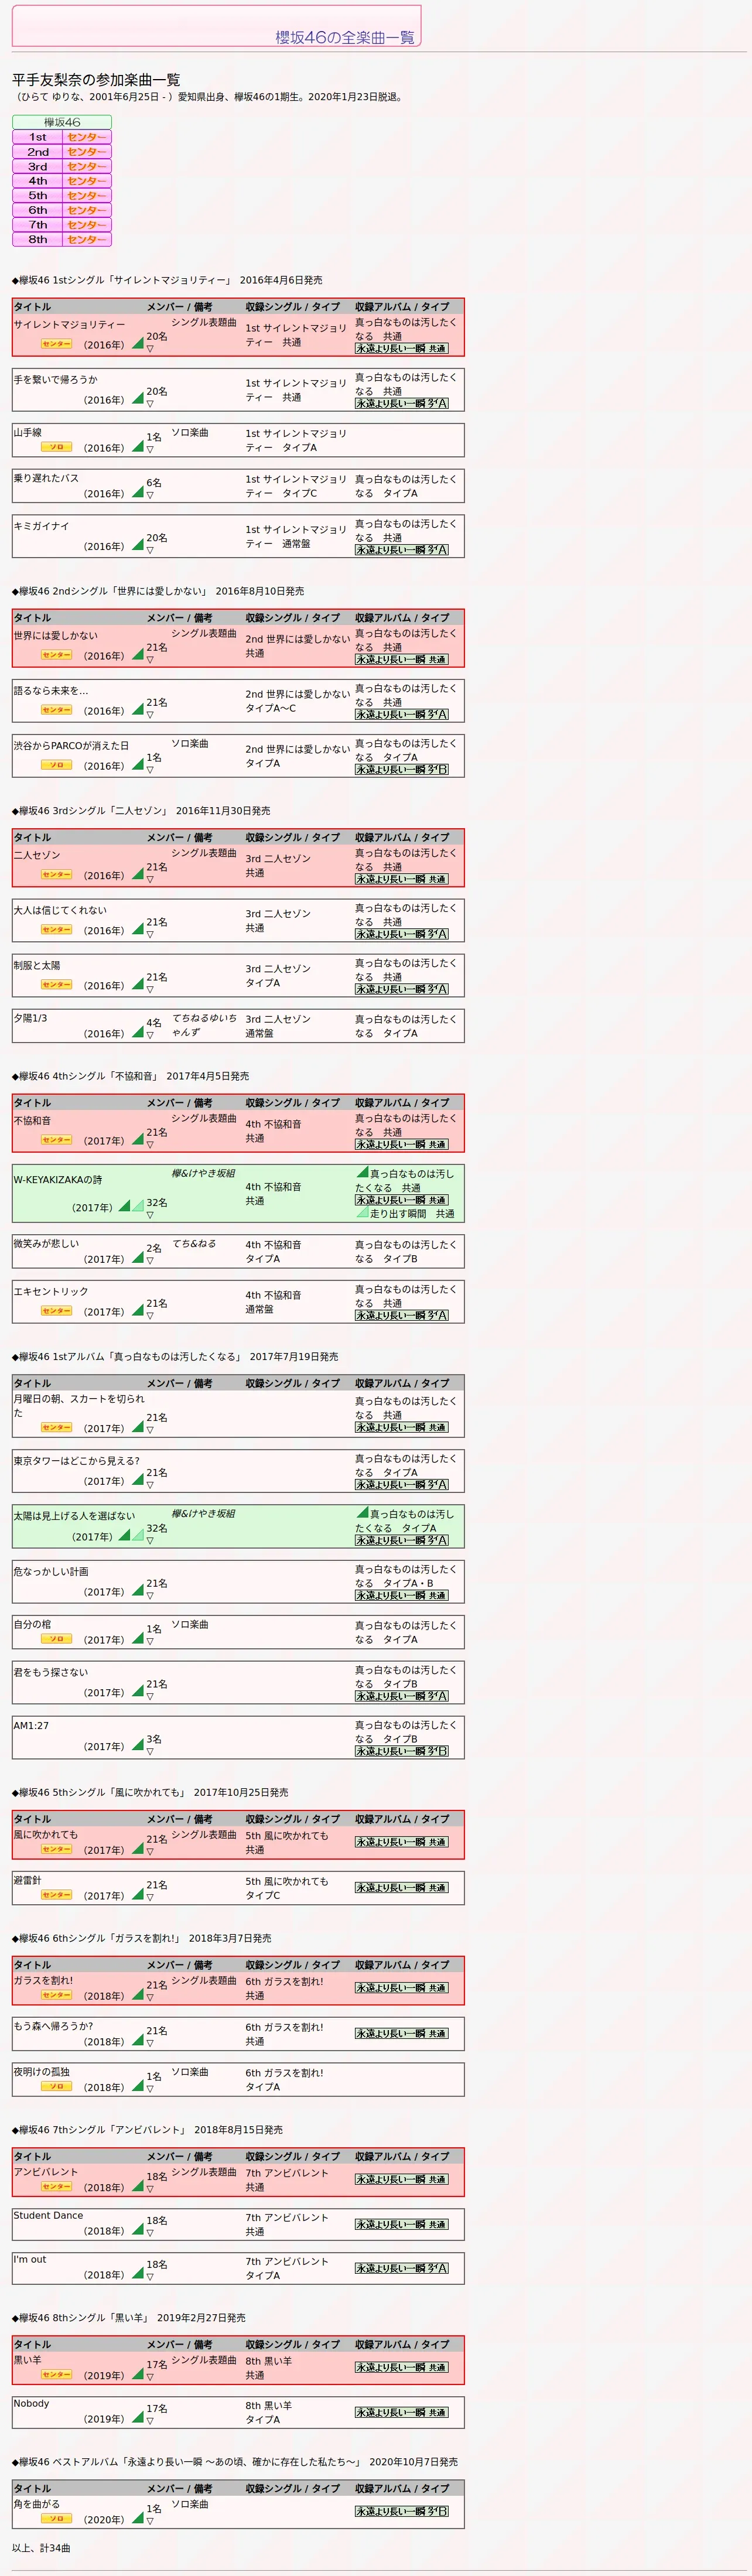
Task: Click センター badge in 不協和音 song row
Action: (x=56, y=1140)
